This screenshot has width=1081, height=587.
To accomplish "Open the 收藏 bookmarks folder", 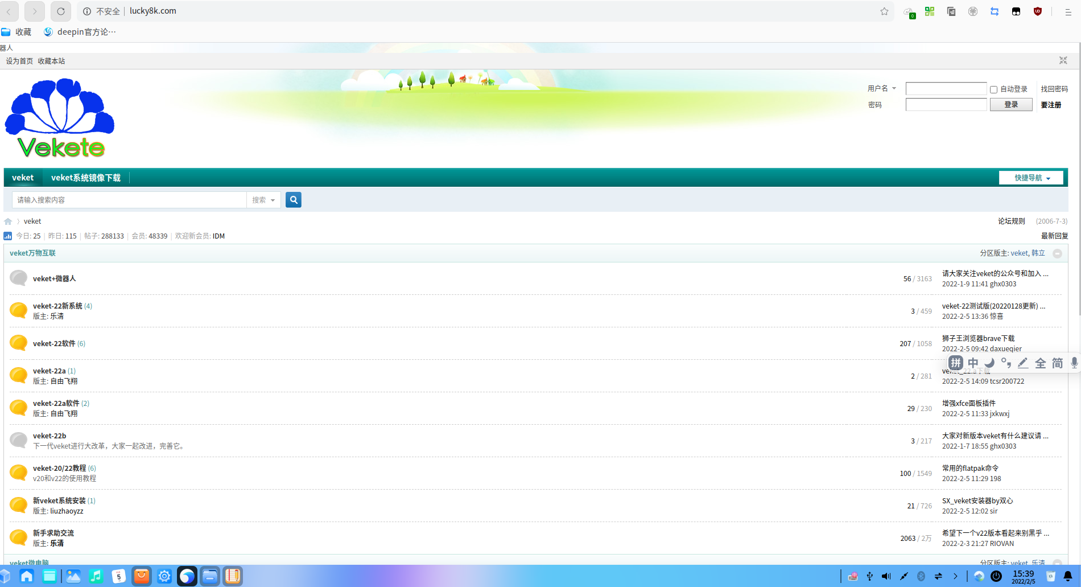I will click(16, 32).
